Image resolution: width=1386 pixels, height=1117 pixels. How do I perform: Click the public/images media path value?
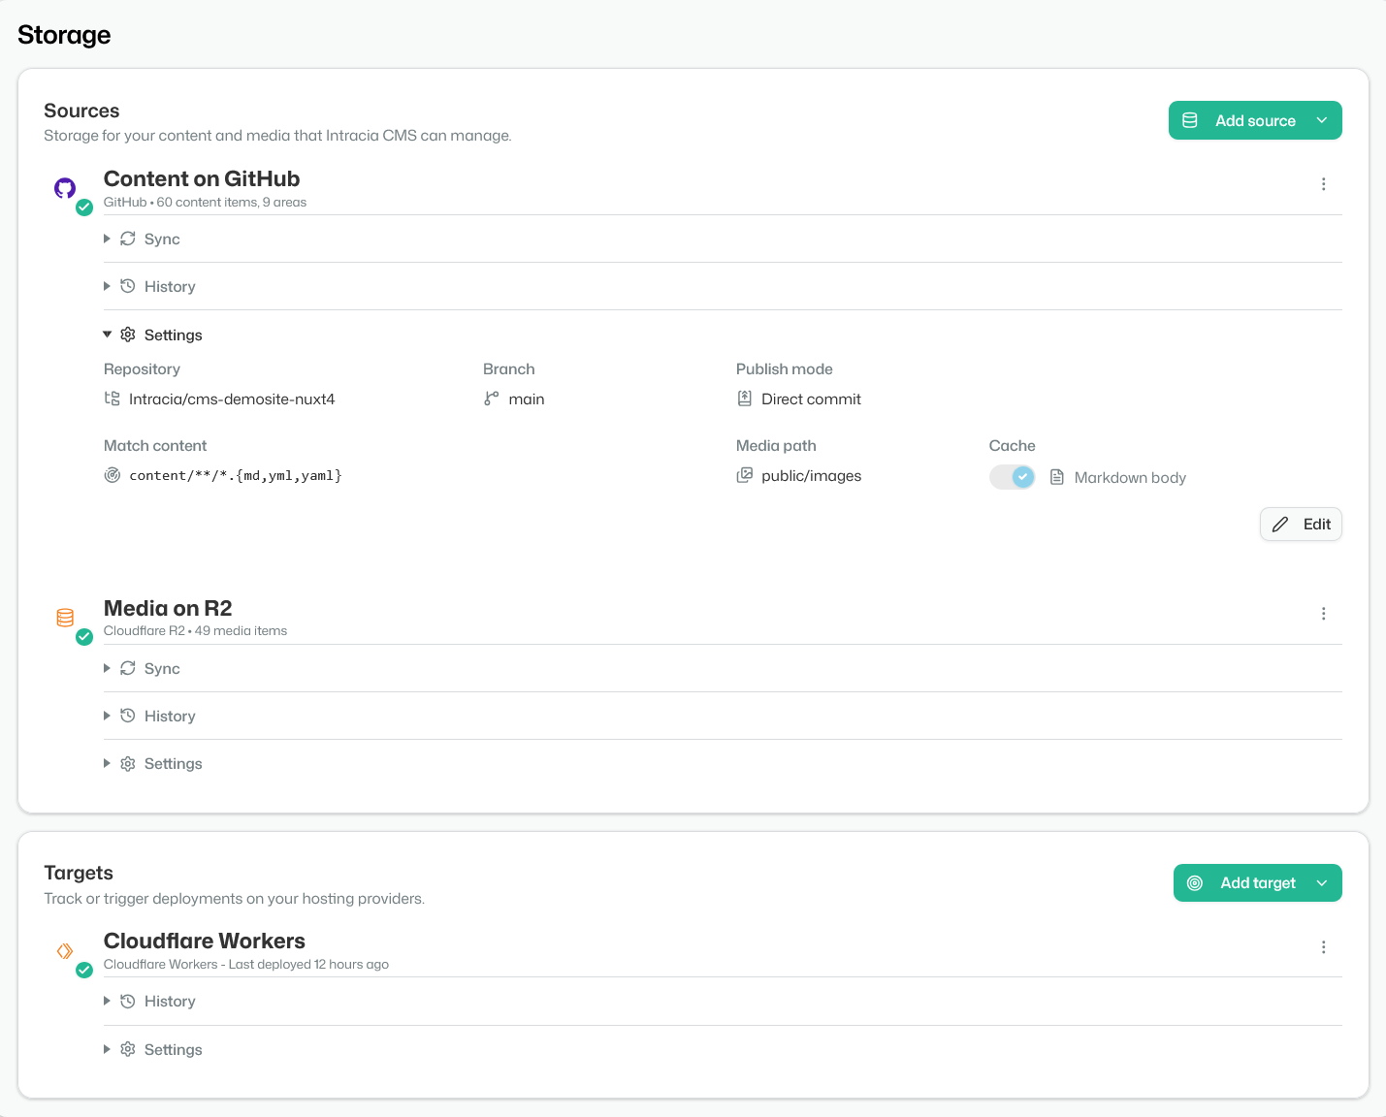tap(812, 476)
